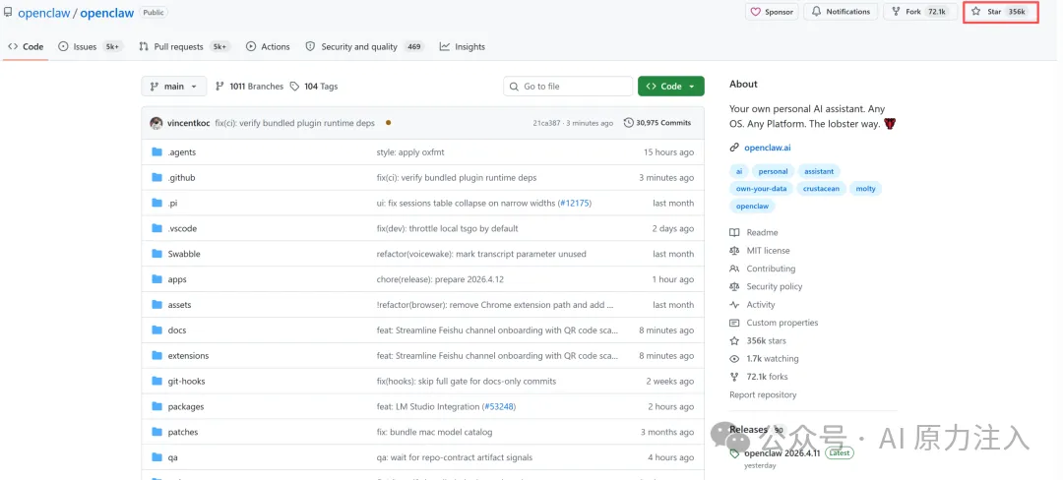This screenshot has height=480, width=1063.
Task: Click the git-hooks folder icon
Action: pos(157,381)
